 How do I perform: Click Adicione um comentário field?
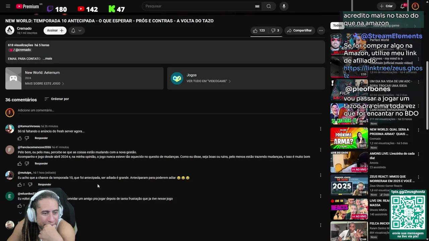coord(169,110)
